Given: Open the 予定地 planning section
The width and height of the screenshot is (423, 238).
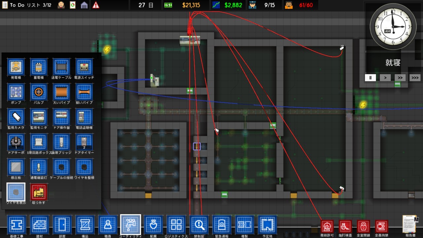Looking at the screenshot, I should pyautogui.click(x=267, y=225).
